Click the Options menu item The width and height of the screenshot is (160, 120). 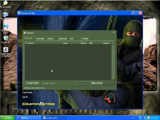(x=27, y=92)
